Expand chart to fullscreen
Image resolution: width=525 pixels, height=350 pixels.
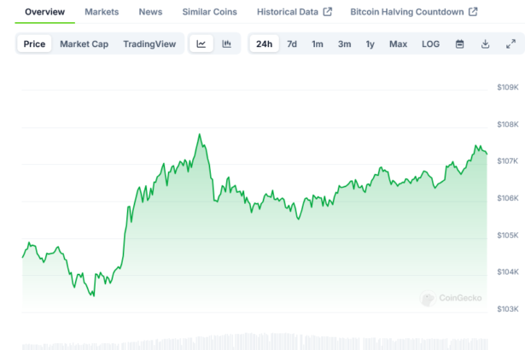(510, 44)
